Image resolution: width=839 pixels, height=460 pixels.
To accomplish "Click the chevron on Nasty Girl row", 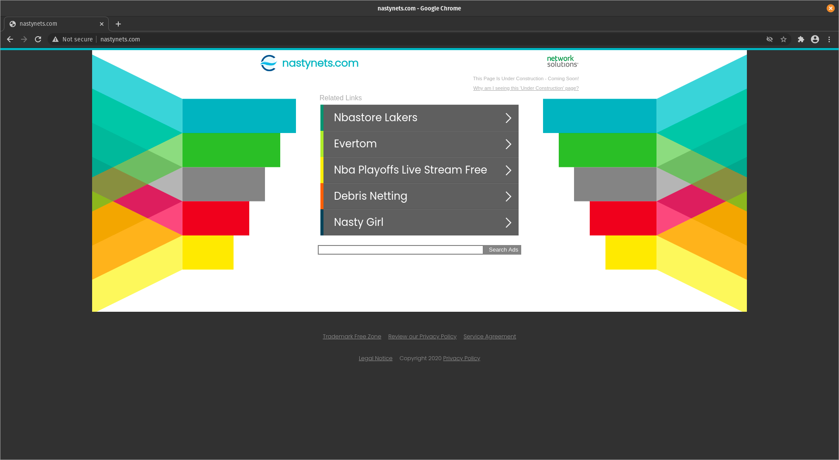I will point(508,223).
